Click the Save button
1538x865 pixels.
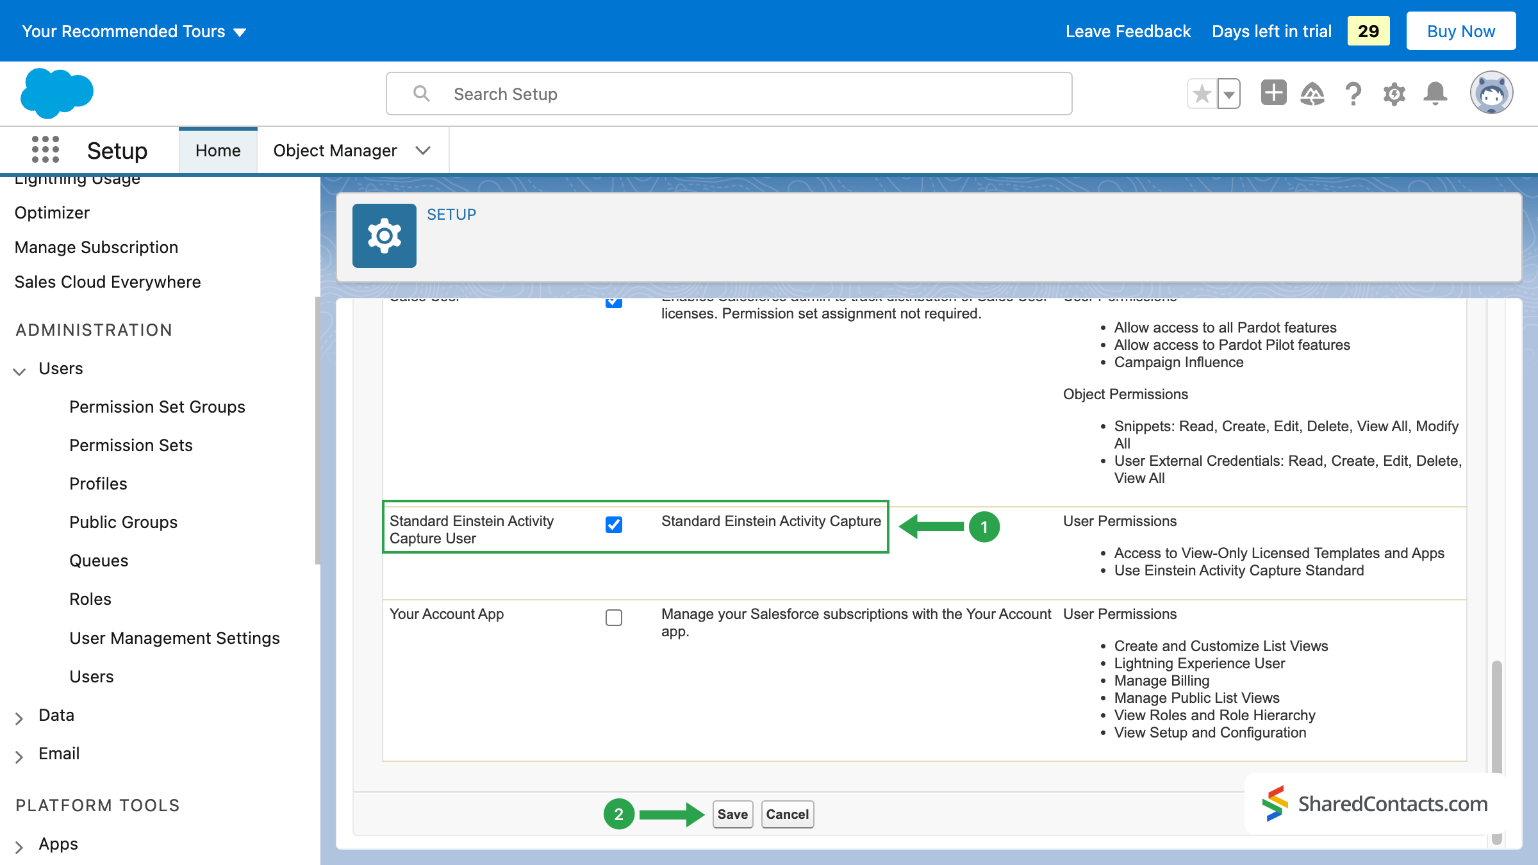coord(732,814)
